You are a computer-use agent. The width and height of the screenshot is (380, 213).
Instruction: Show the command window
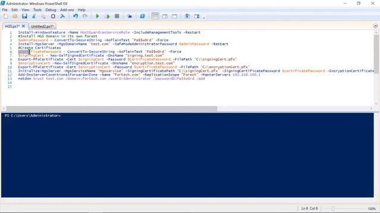pos(187,16)
